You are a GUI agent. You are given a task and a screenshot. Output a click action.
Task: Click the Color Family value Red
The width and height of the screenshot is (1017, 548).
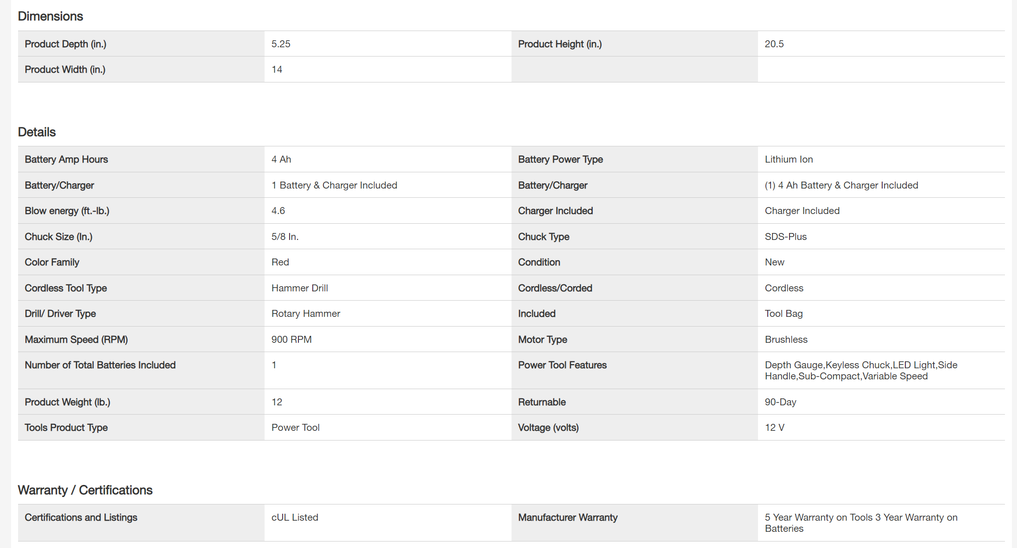pos(280,262)
